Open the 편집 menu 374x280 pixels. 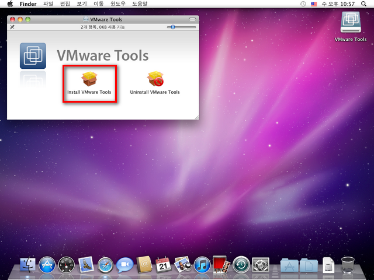click(x=65, y=4)
